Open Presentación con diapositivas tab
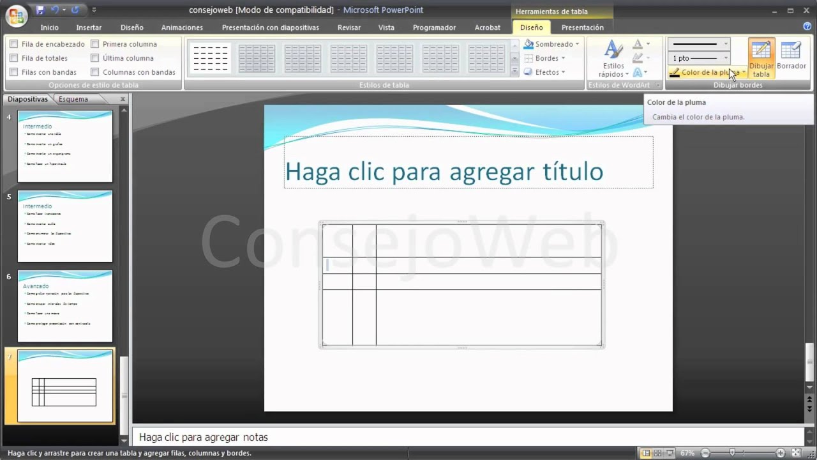Viewport: 817px width, 460px height. (270, 27)
